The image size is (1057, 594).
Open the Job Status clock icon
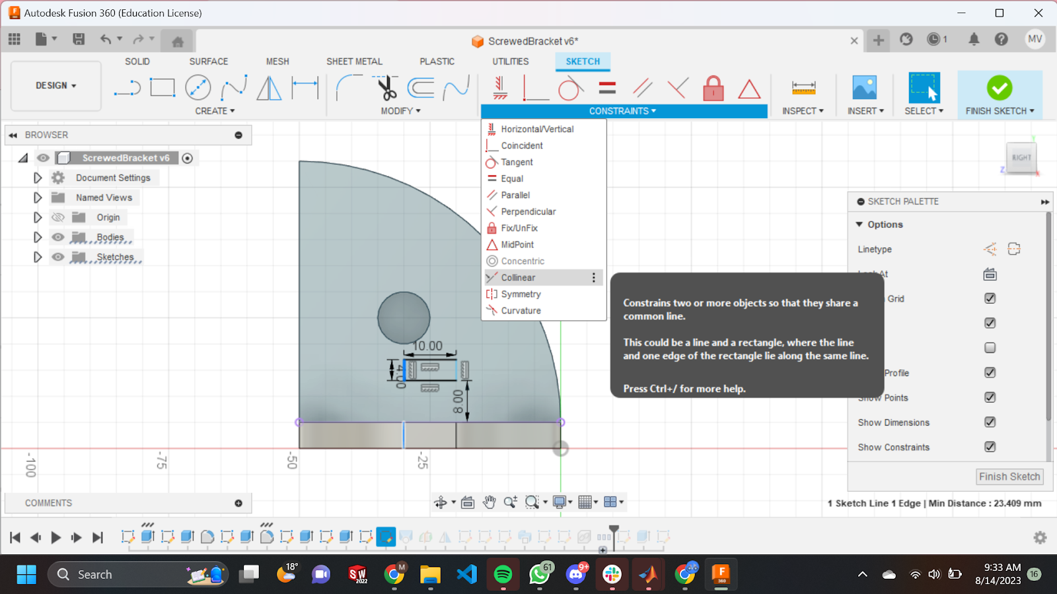pyautogui.click(x=933, y=40)
